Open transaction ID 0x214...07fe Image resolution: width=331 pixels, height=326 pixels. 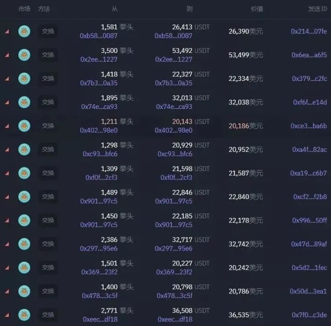pos(309,31)
